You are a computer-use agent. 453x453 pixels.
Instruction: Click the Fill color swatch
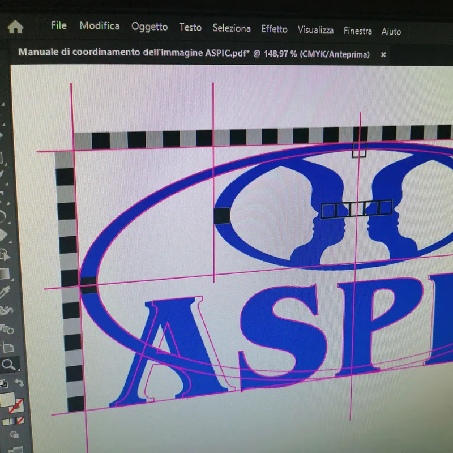click(7, 400)
